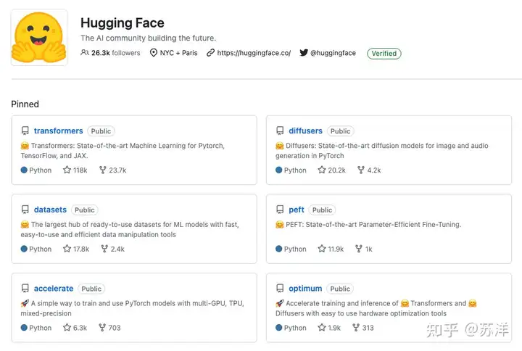The width and height of the screenshot is (522, 351).
Task: Open the diffusers repository
Action: 305,131
